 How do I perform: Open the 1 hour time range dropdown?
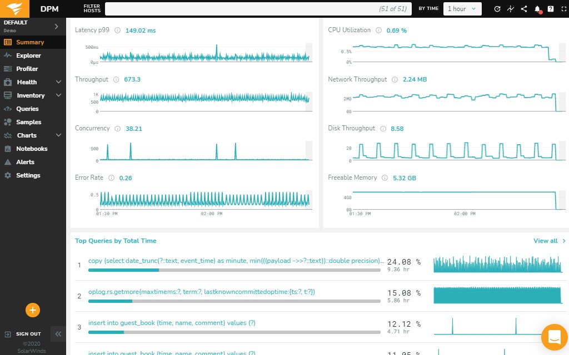click(462, 9)
